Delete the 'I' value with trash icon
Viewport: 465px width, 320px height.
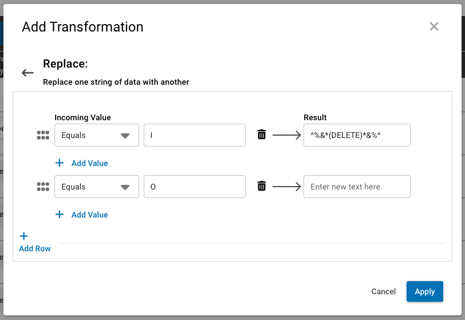tap(262, 135)
